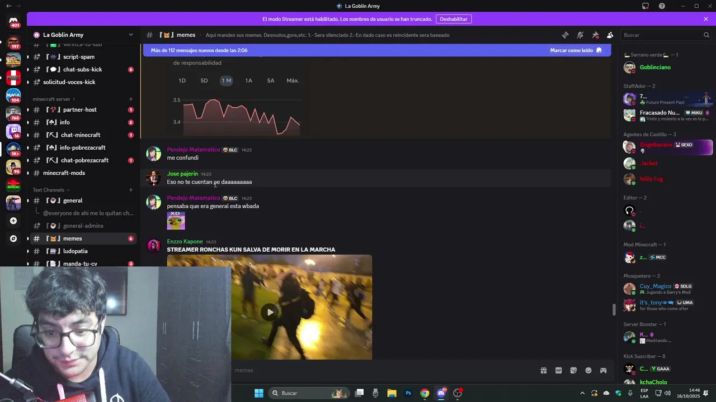Select the 1D chart range
The width and height of the screenshot is (716, 402).
click(182, 80)
